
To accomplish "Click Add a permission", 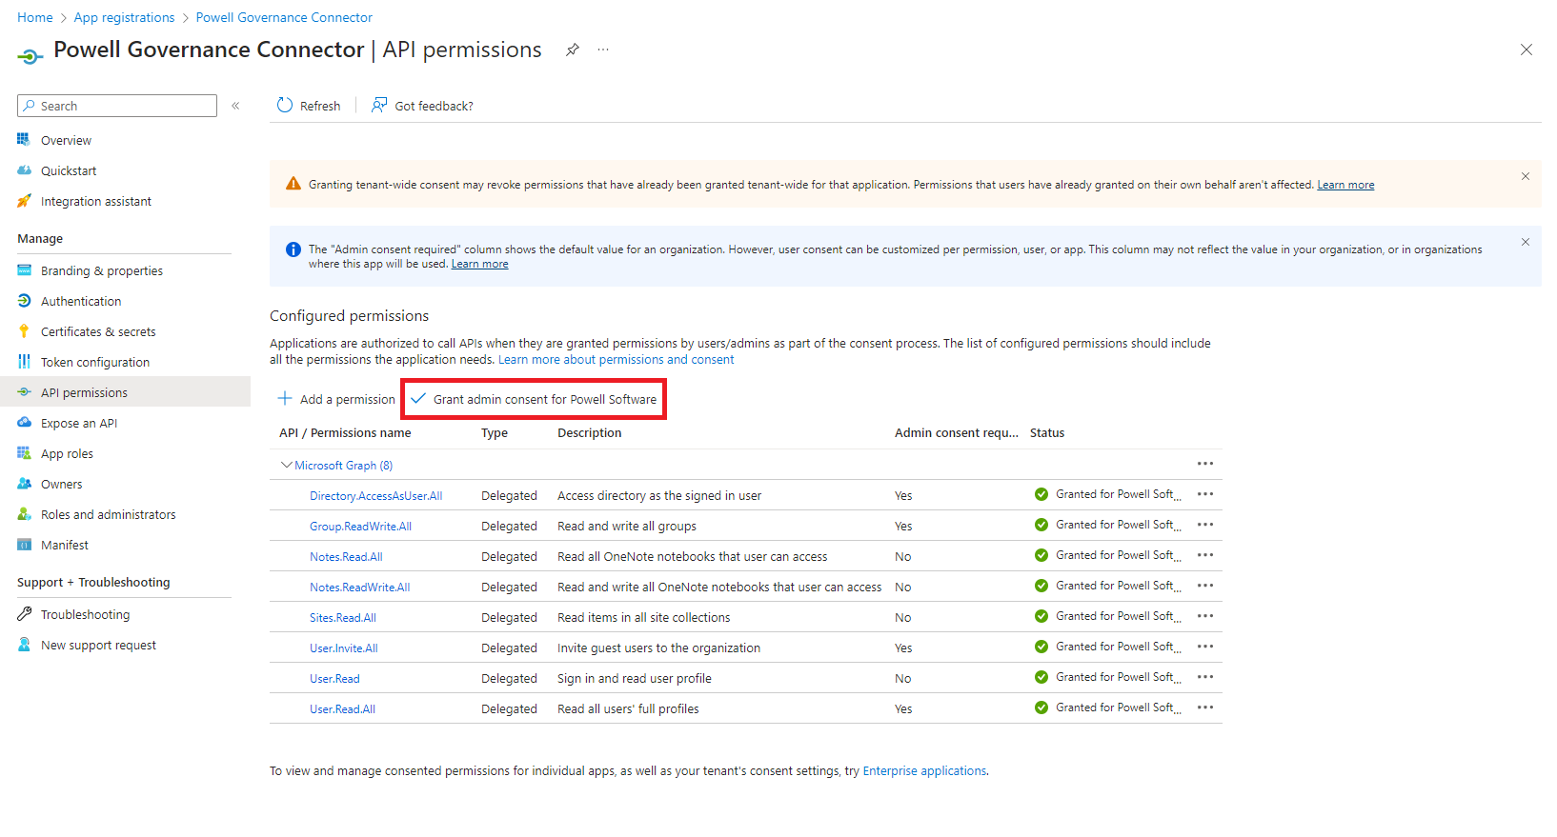I will (x=336, y=399).
